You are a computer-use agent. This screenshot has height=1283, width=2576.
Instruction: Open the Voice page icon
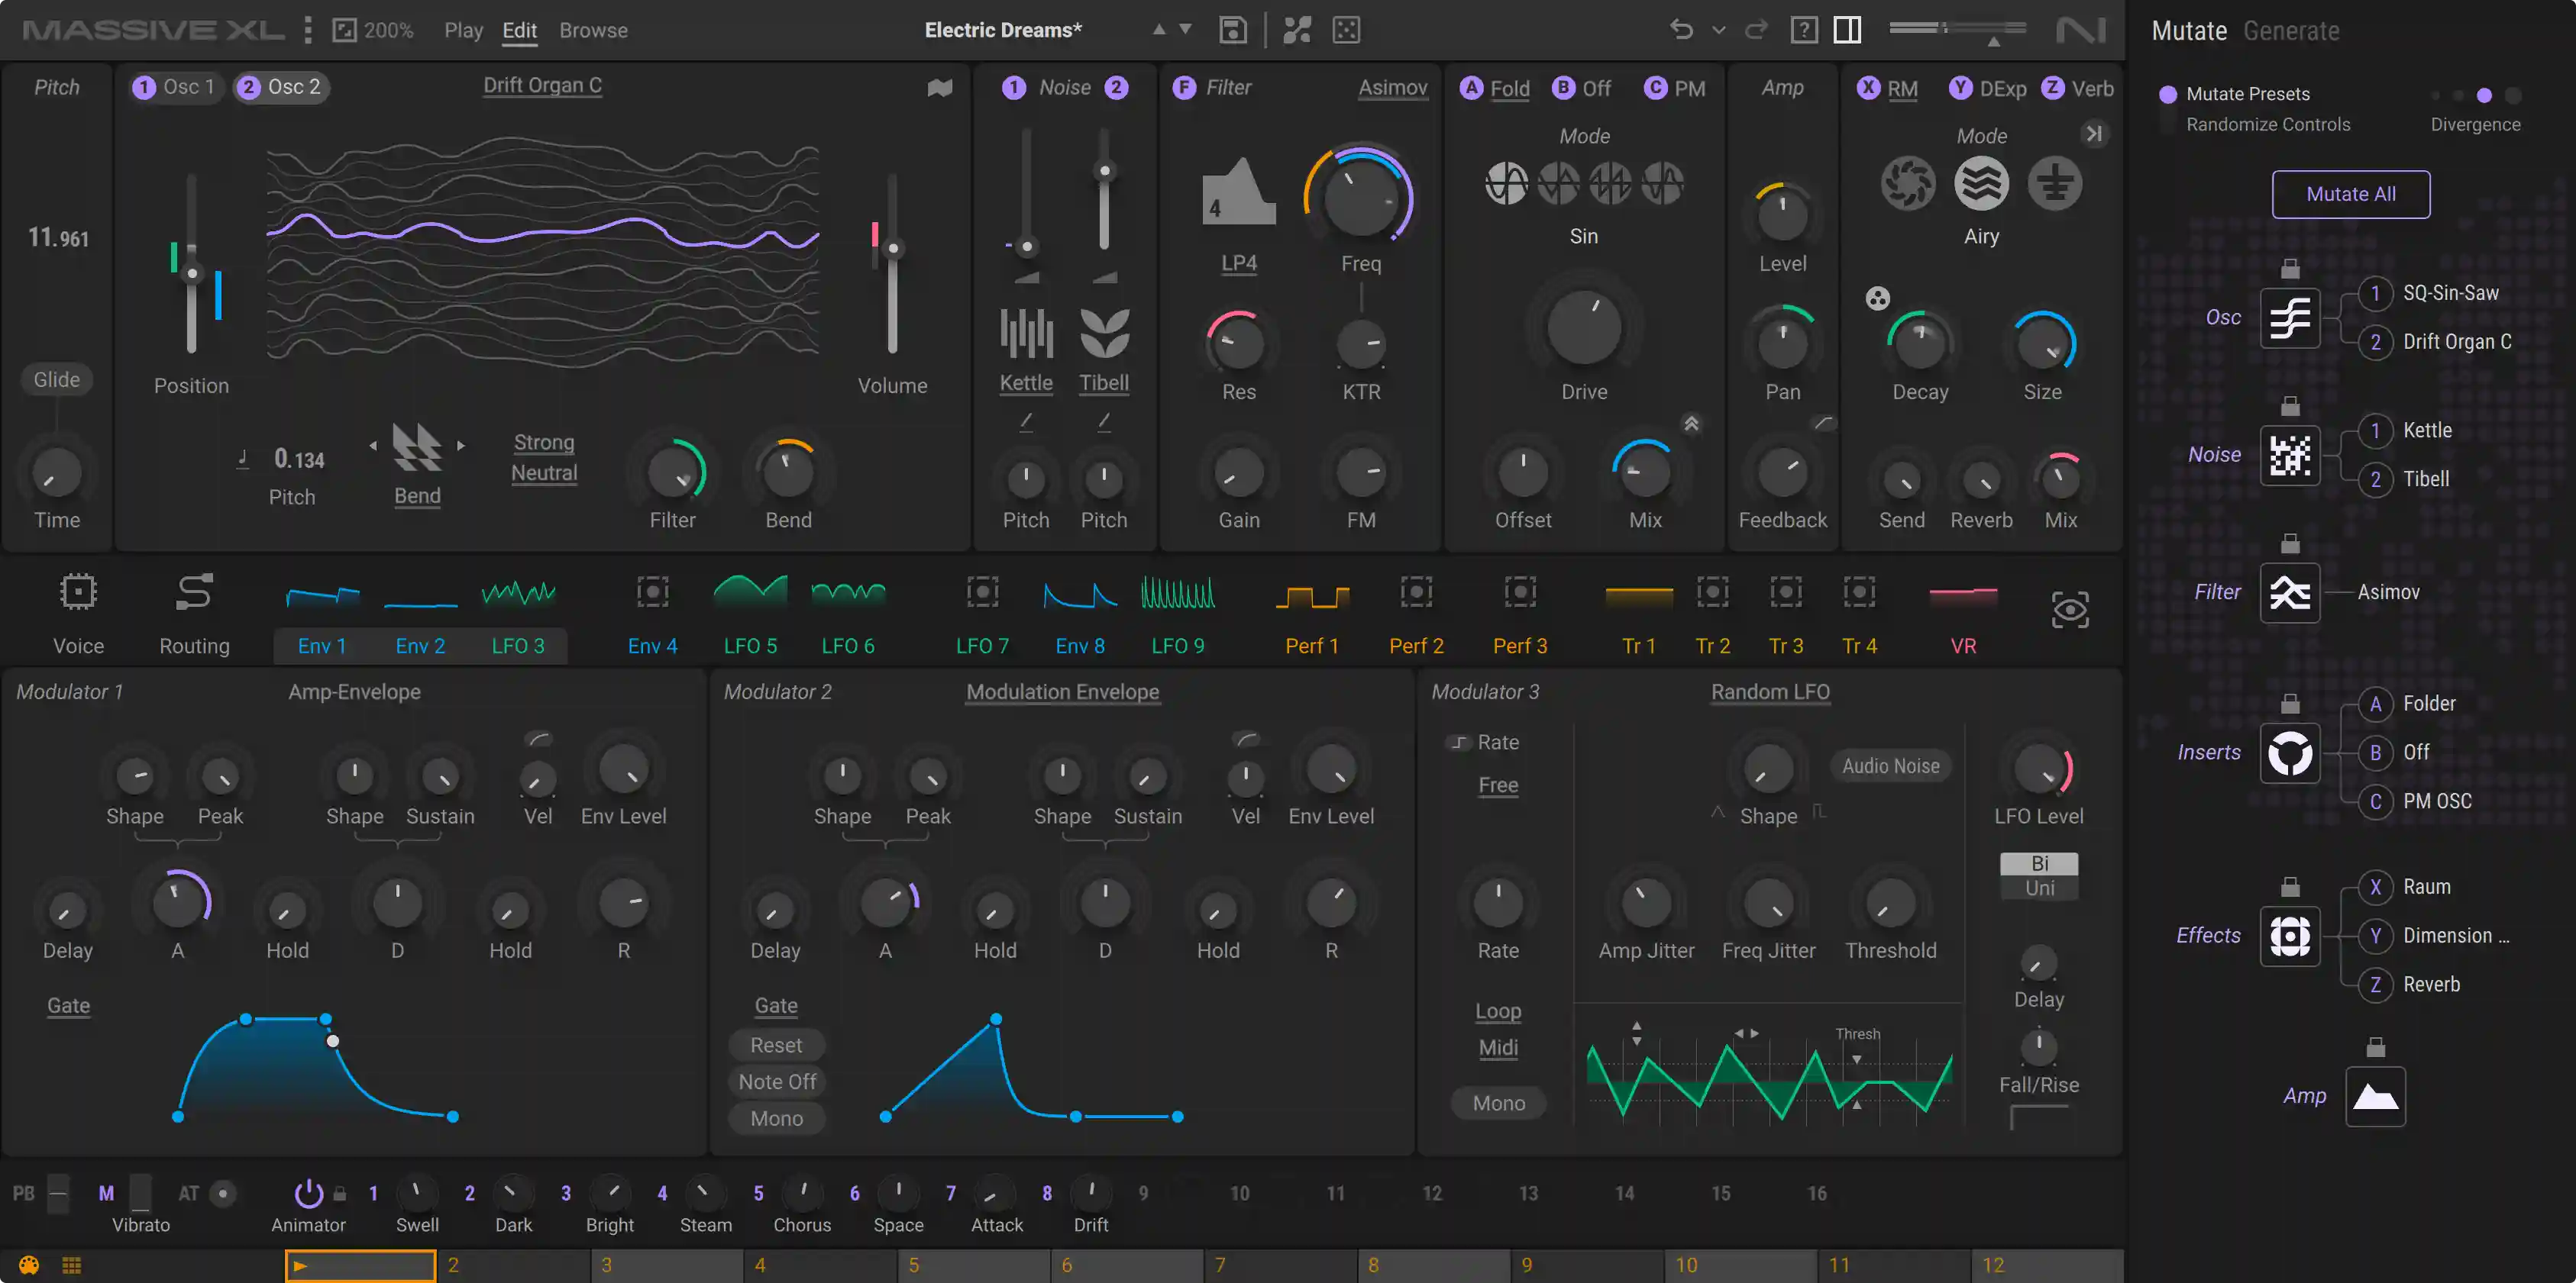[78, 592]
